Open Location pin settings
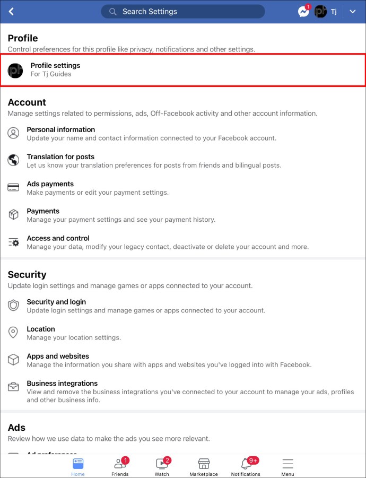This screenshot has width=366, height=478. point(183,333)
